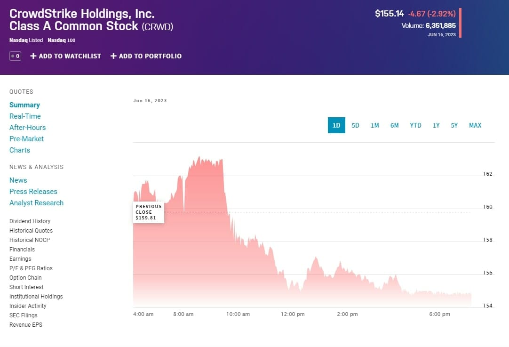Screen dimensions: 509x347
Task: Display the MAX chart history
Action: pos(475,125)
